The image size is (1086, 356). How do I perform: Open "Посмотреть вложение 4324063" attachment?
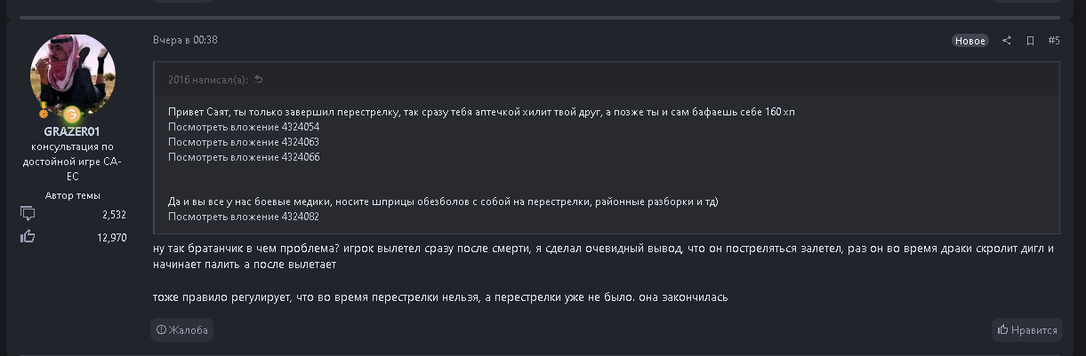[x=244, y=142]
